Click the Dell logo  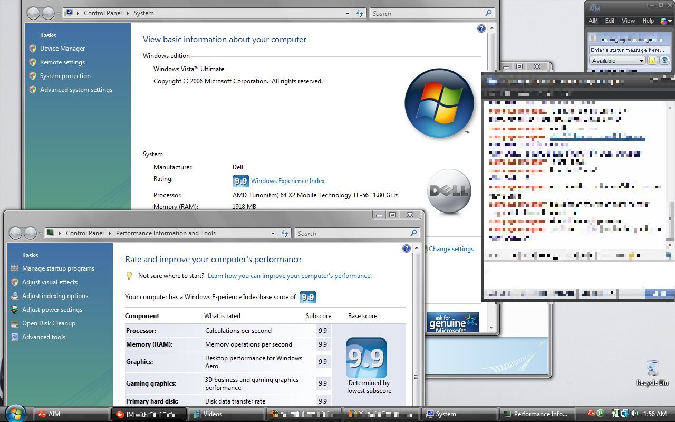[449, 191]
